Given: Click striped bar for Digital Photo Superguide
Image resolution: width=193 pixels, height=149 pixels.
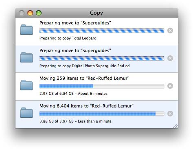Looking at the screenshot, I should pos(102,58).
